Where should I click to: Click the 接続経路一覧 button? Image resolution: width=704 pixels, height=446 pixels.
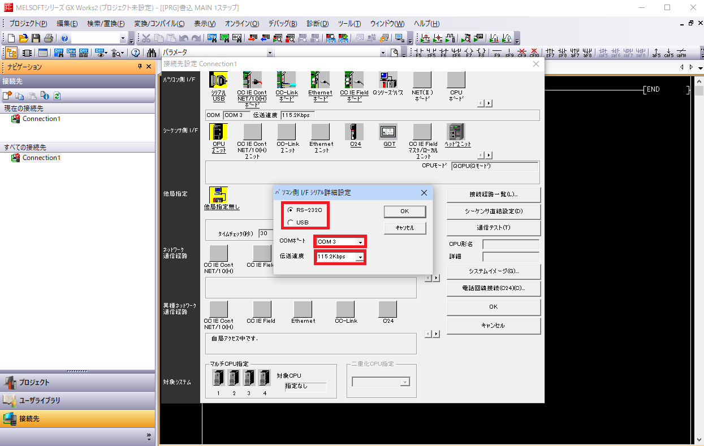pyautogui.click(x=494, y=194)
